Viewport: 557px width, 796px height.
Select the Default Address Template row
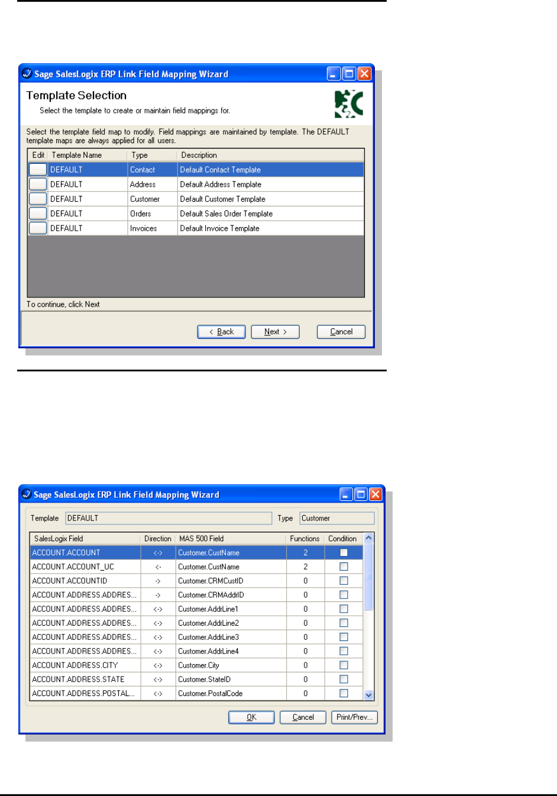196,185
